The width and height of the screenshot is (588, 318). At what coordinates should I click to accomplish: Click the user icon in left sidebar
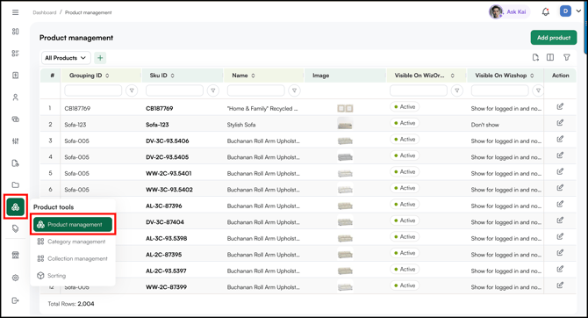click(16, 98)
